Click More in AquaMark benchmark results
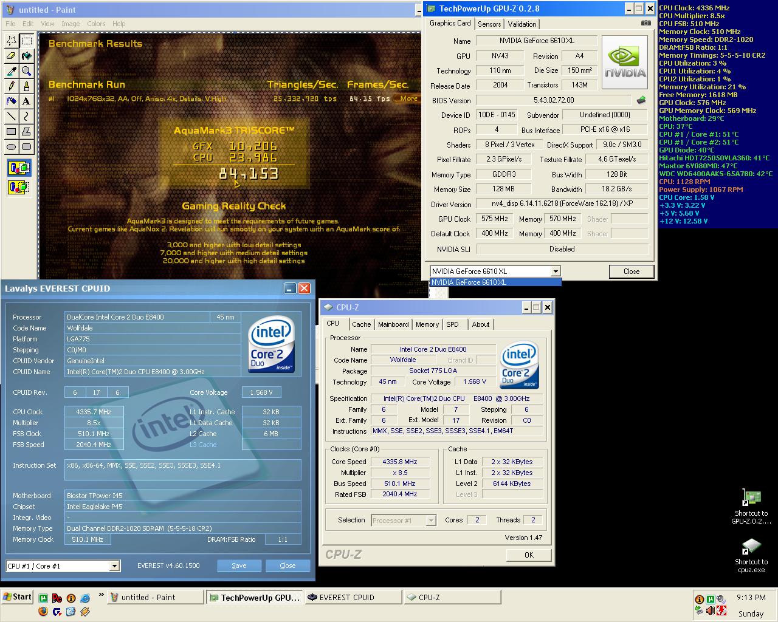778x622 pixels. [x=408, y=98]
